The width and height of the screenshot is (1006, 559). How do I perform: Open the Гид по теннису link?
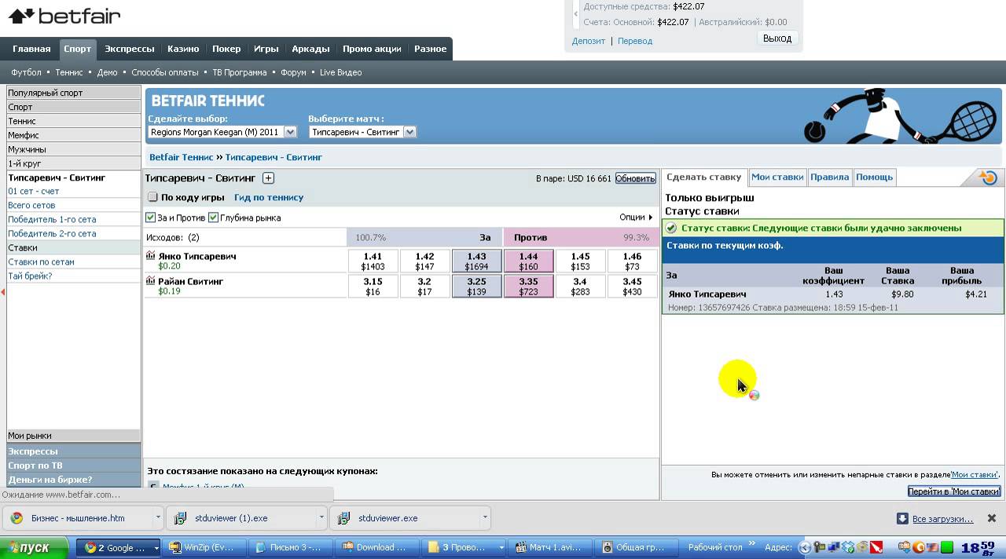269,197
